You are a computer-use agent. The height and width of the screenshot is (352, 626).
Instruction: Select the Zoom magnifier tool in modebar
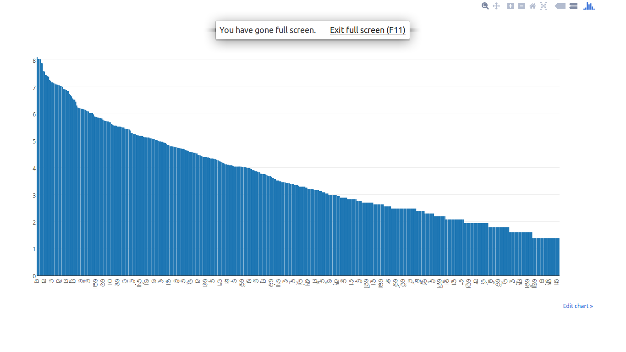click(x=485, y=6)
